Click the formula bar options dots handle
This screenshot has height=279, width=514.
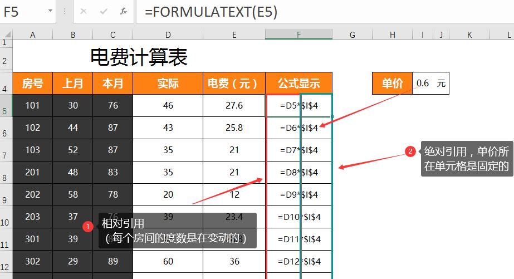click(x=65, y=12)
